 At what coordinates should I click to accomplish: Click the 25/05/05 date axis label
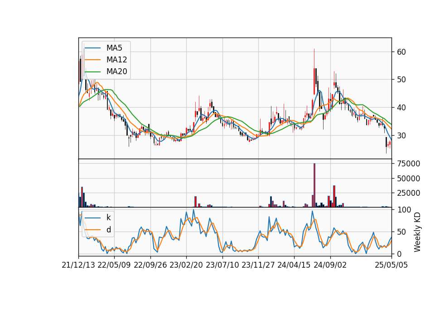coord(391,265)
